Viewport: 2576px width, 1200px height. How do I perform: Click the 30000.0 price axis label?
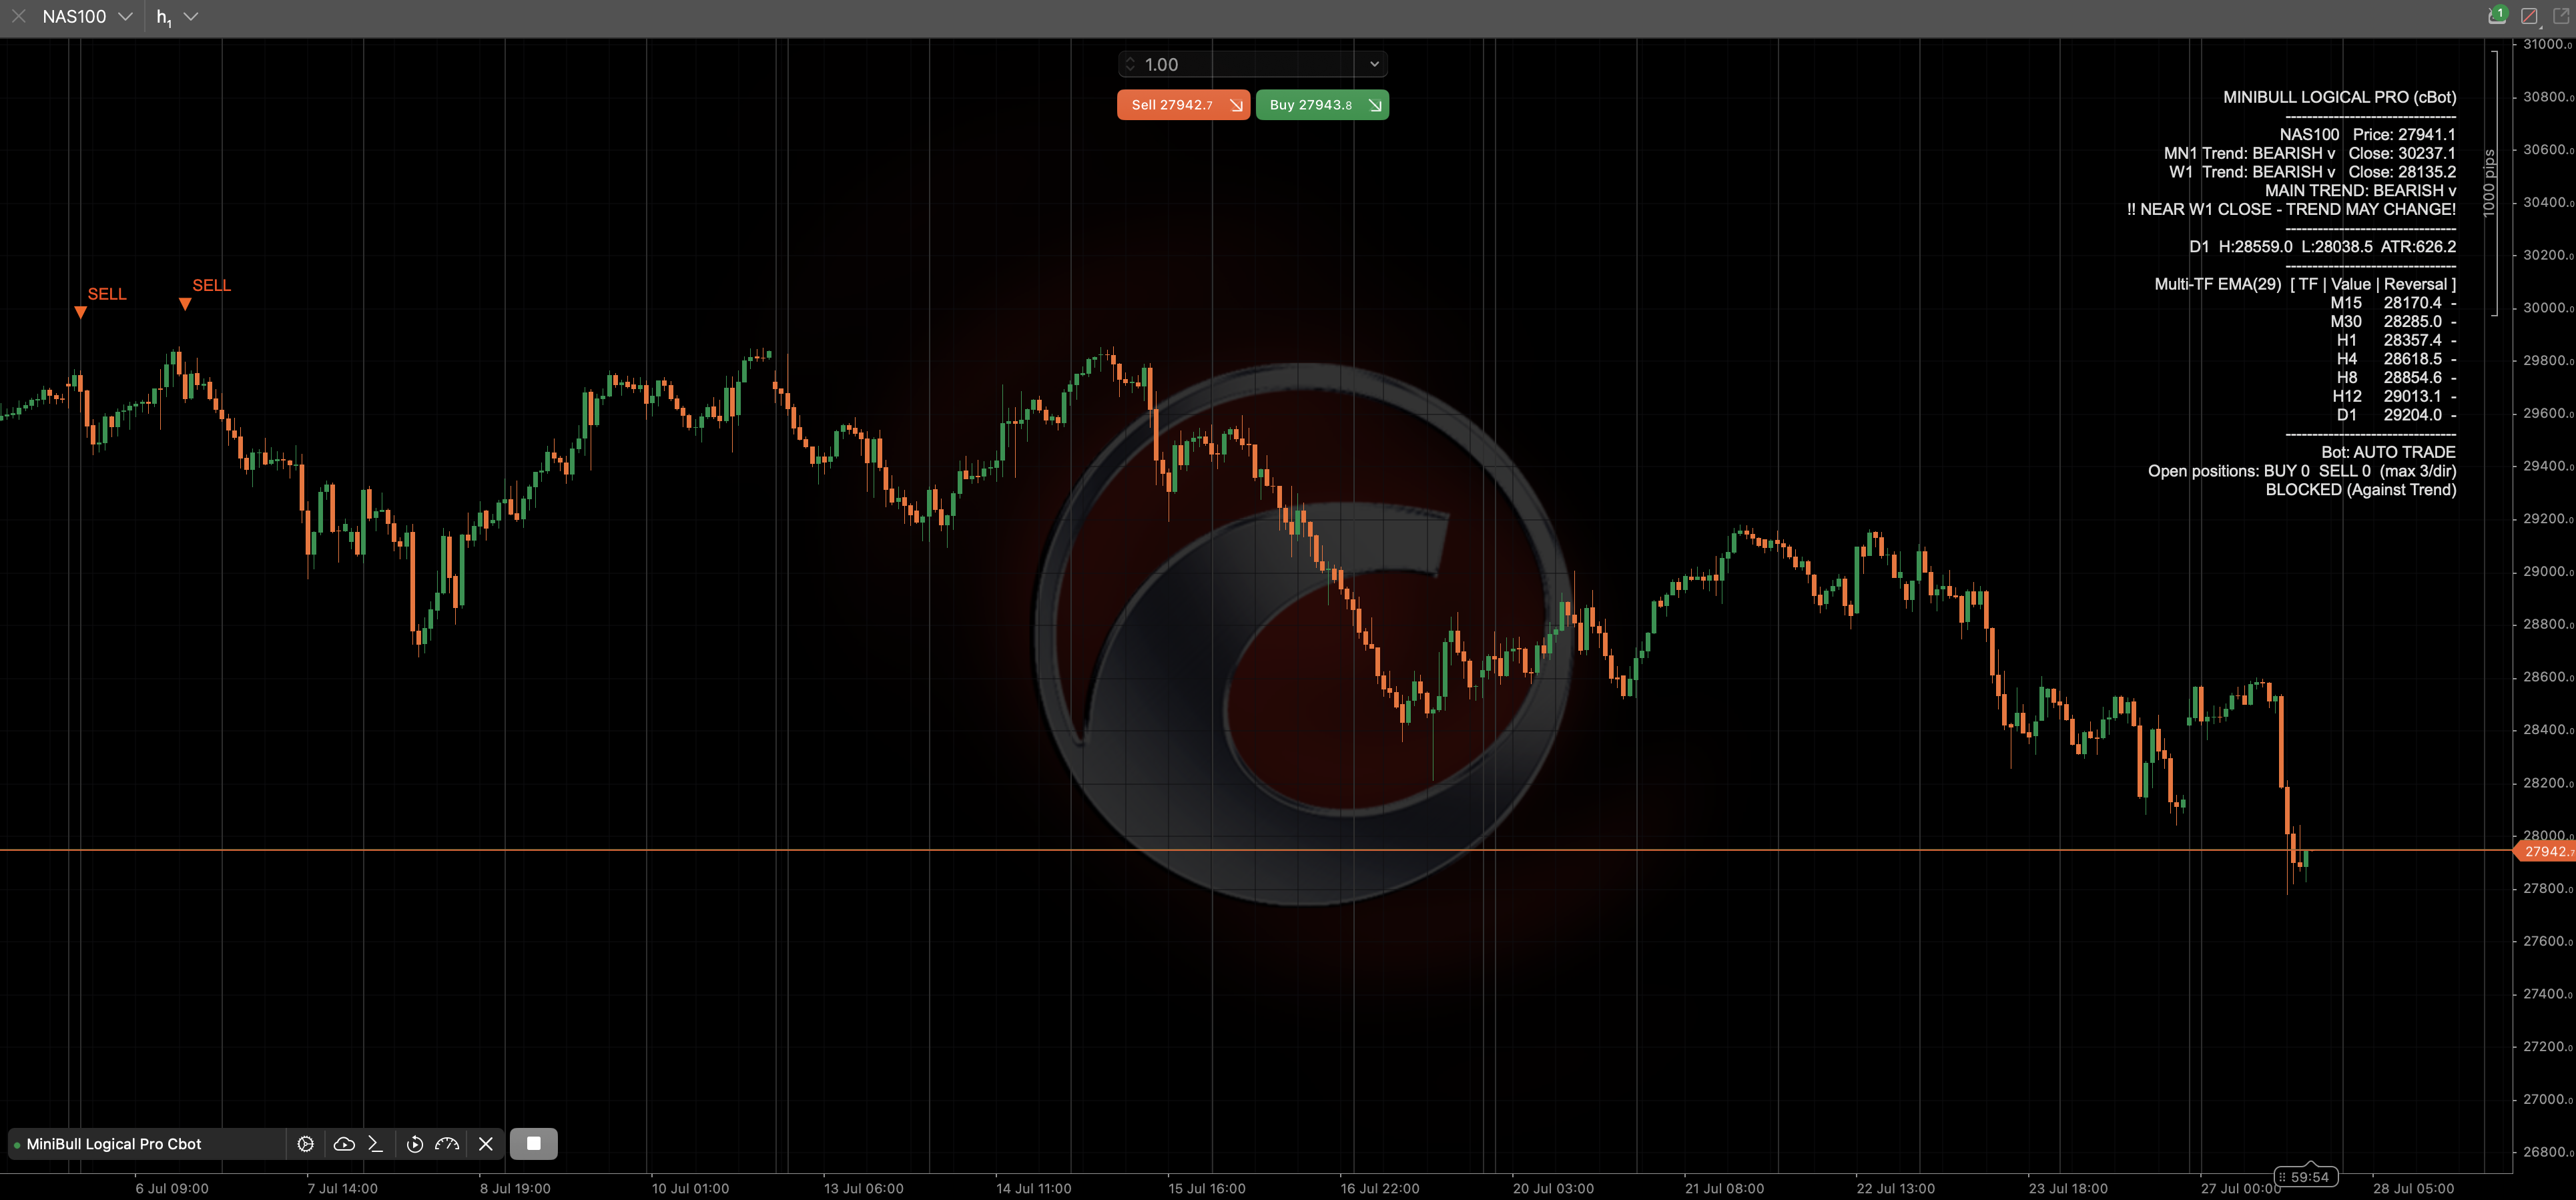point(2547,307)
